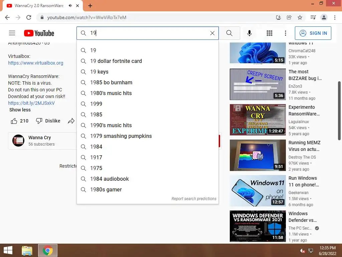Open the ChromaCat248 Windows 11 video thumbnail
The image size is (342, 257).
[258, 53]
